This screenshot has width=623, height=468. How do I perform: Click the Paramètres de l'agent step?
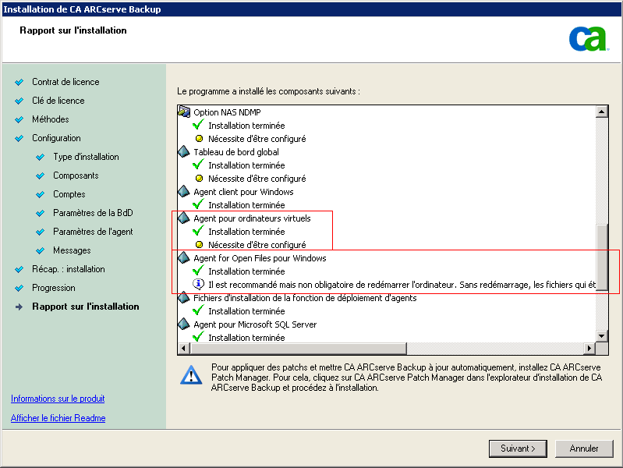pyautogui.click(x=93, y=232)
